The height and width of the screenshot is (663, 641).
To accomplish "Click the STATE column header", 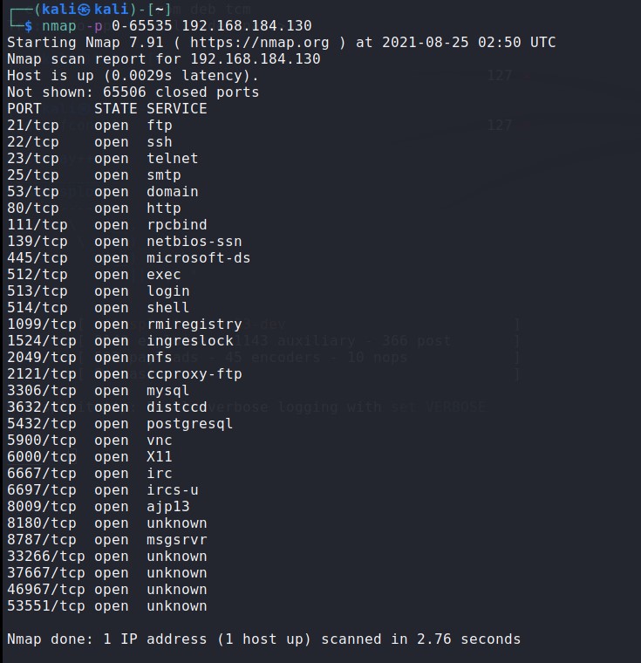I will coord(116,109).
